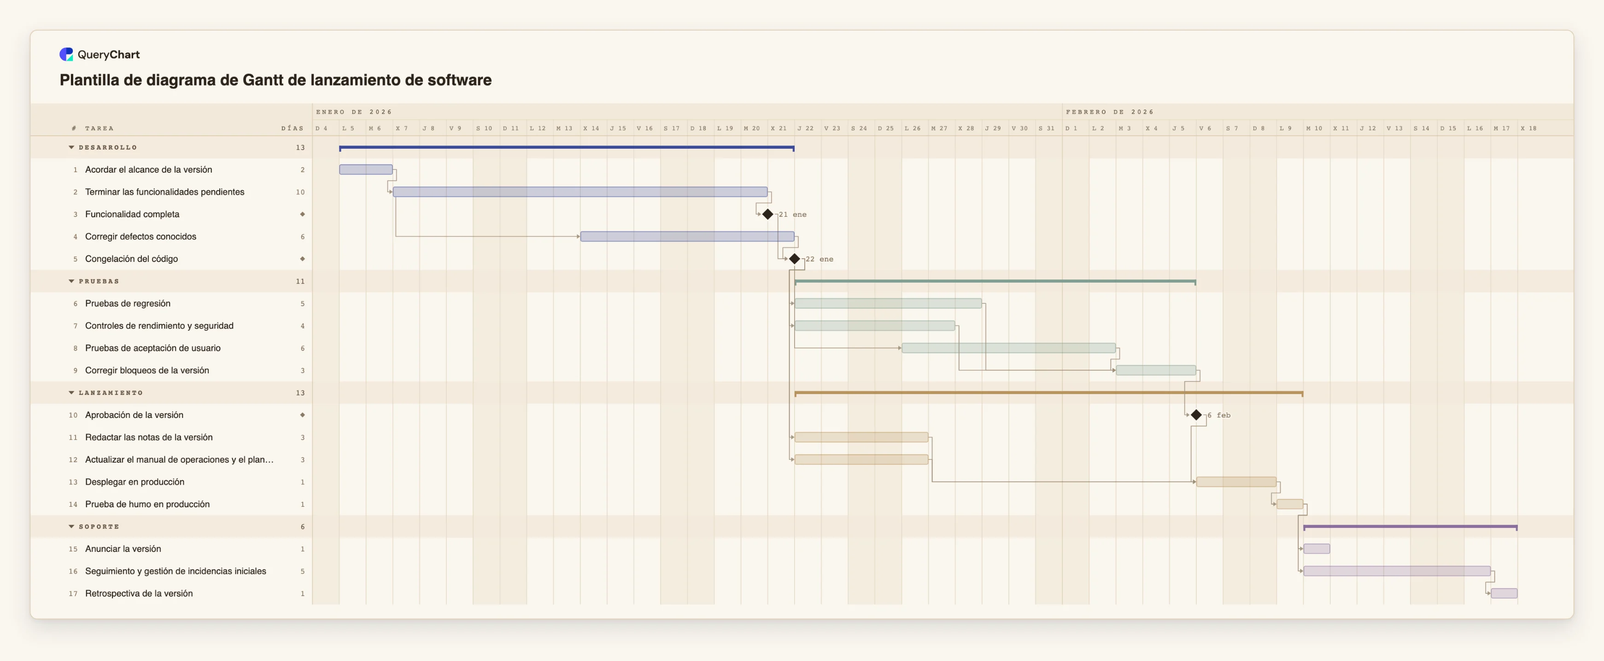This screenshot has height=661, width=1604.
Task: Click the Retrospectiva de la versión bar
Action: coord(1504,594)
